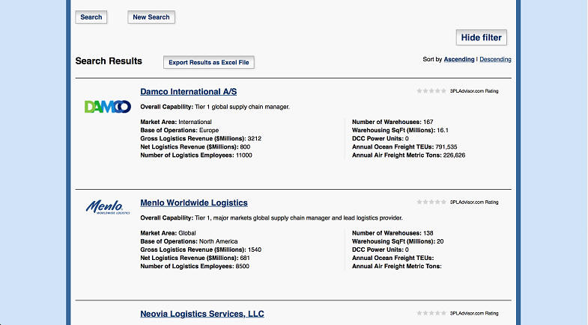Viewport: 588px width, 325px height.
Task: Select Menlo's Overall Capability description
Action: [x=299, y=218]
